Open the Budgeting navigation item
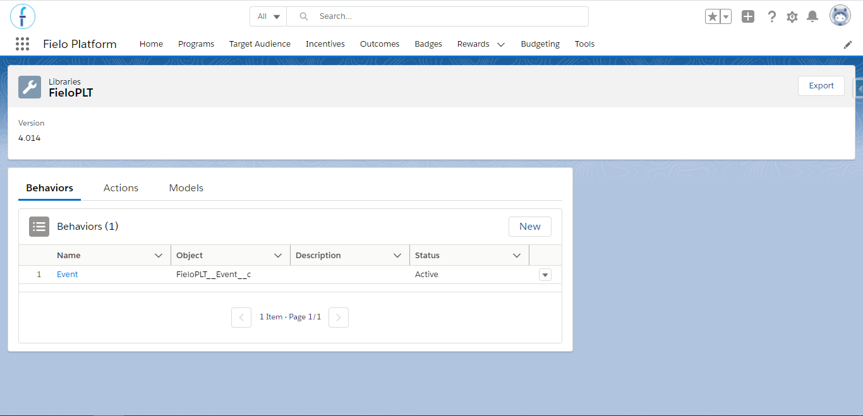The width and height of the screenshot is (863, 416). pyautogui.click(x=540, y=44)
